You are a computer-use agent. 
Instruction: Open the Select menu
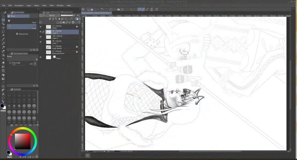click(37, 5)
